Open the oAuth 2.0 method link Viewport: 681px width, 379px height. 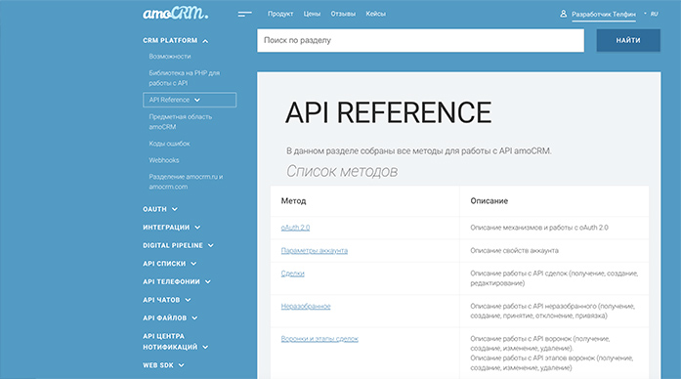point(295,228)
